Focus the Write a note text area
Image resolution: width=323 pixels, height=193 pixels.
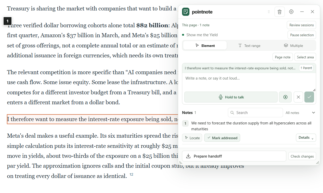click(249, 82)
